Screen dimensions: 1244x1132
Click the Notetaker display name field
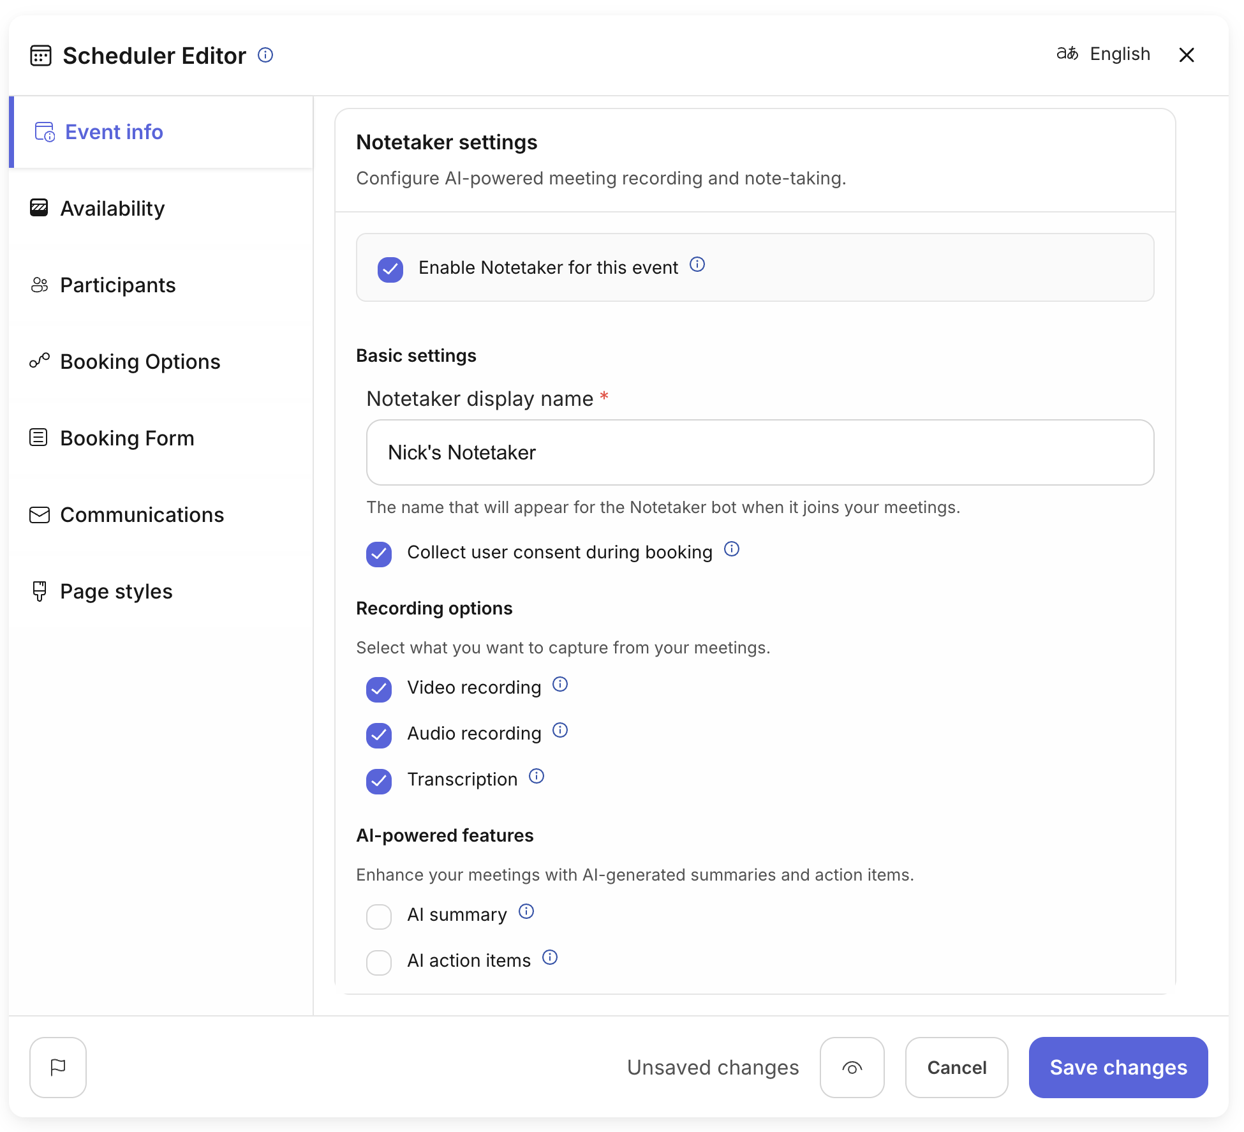coord(759,452)
